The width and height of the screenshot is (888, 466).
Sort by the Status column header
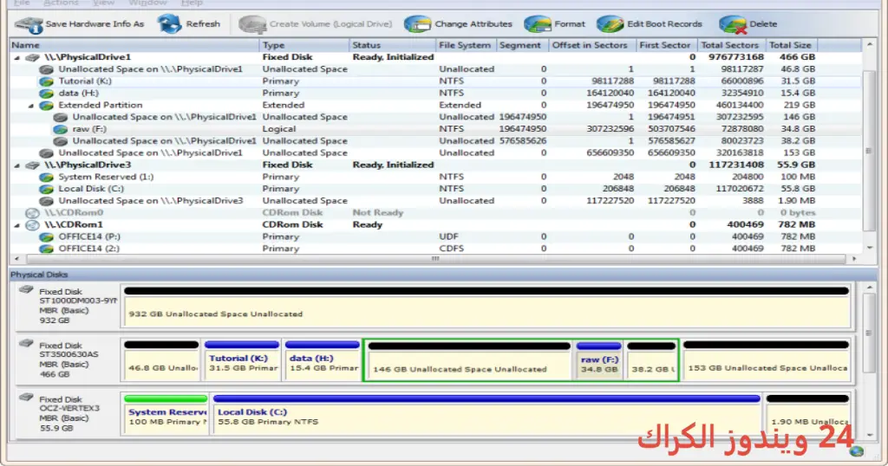click(x=392, y=45)
